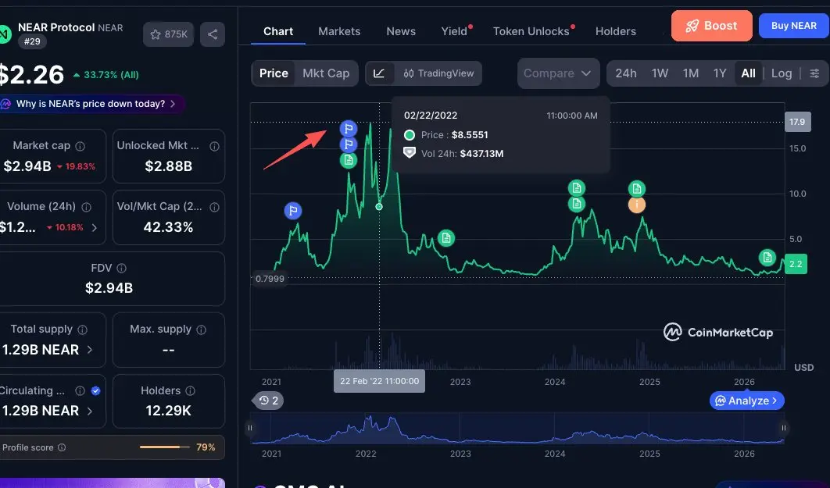Switch to the Markets tab

pyautogui.click(x=338, y=31)
